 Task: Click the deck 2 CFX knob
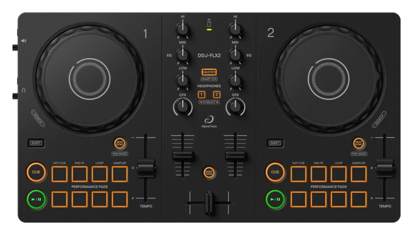point(235,107)
